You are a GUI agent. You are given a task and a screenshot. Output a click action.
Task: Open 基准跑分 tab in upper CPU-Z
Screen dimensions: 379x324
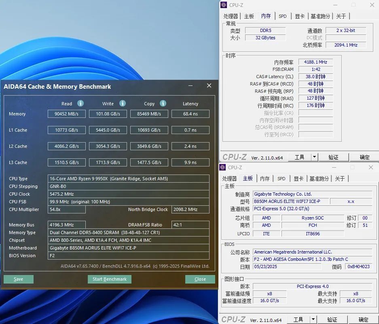[320, 16]
